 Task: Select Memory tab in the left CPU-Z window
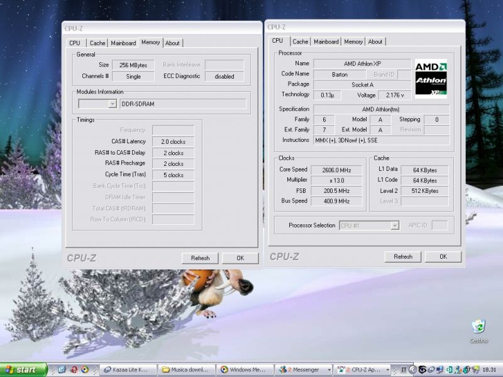pos(150,42)
